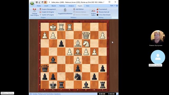Click the help icon next to Style
Viewport: 169px width, 95px height.
pos(117,6)
